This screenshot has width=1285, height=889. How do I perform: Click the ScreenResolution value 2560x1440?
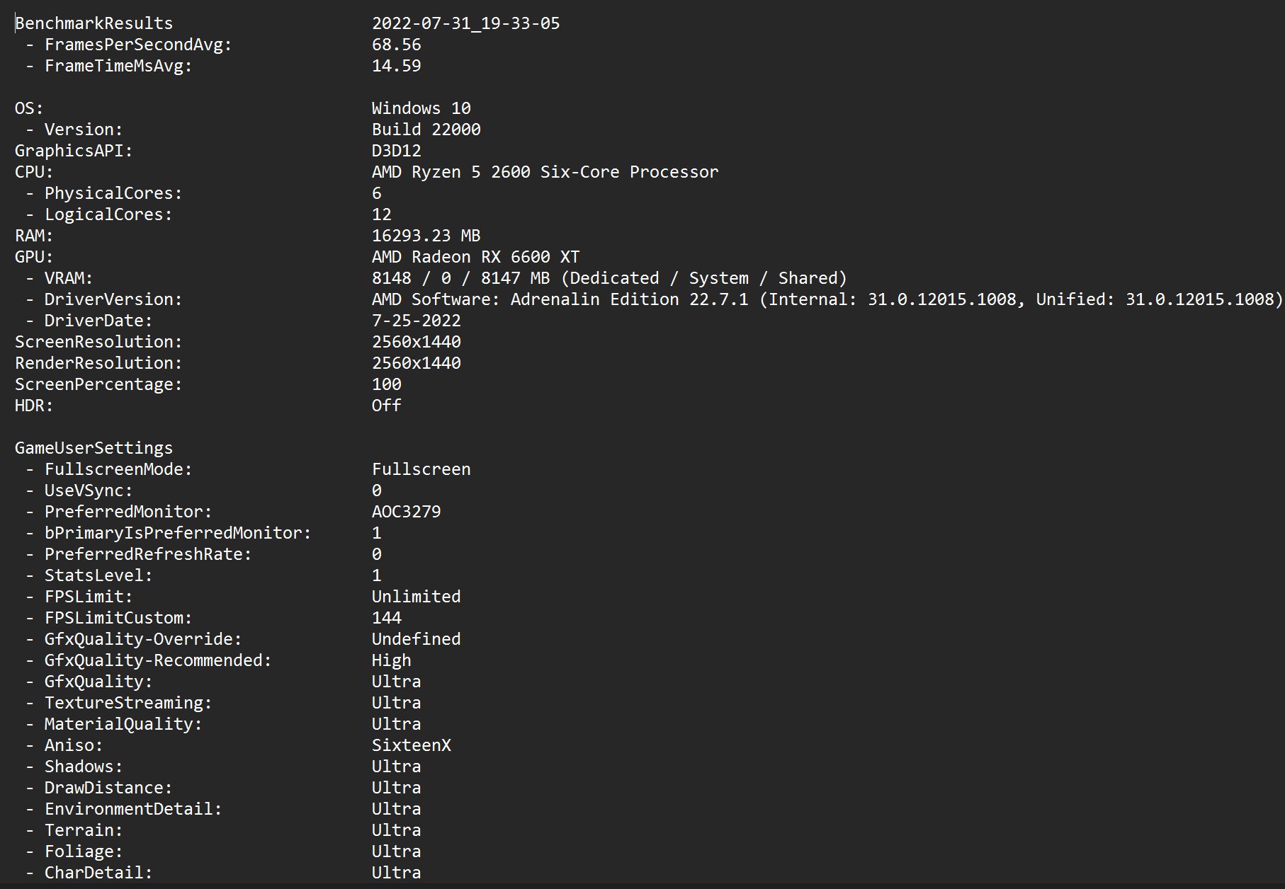pyautogui.click(x=416, y=342)
